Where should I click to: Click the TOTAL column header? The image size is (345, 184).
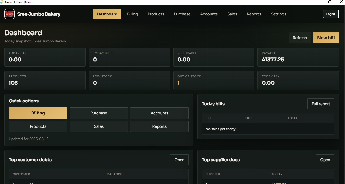292,118
